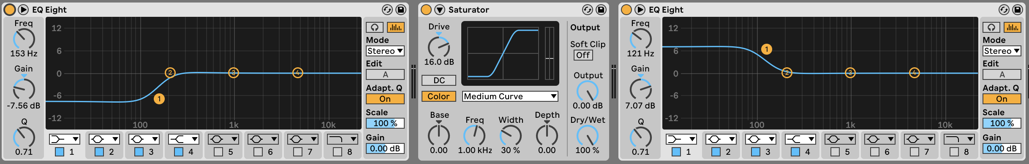The width and height of the screenshot is (1029, 164).
Task: Select band 1 node in second EQ
Action: coord(767,49)
